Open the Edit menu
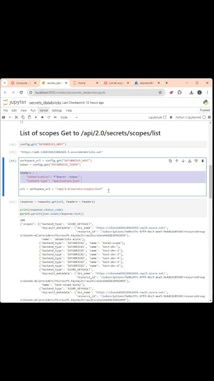The image size is (214, 381). pyautogui.click(x=14, y=110)
